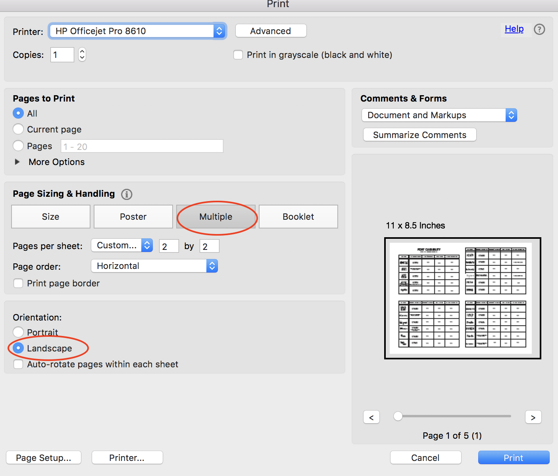Select the Poster sizing option
Image resolution: width=558 pixels, height=476 pixels.
coord(133,217)
